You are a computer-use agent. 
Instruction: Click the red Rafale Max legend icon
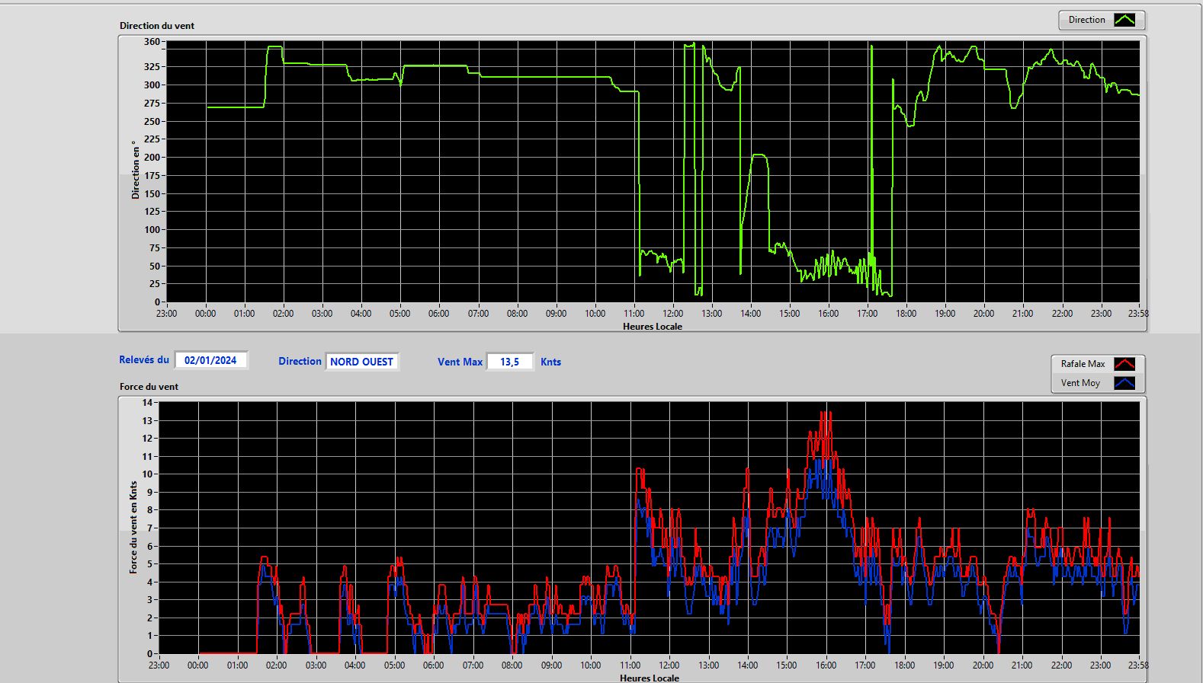[x=1124, y=364]
